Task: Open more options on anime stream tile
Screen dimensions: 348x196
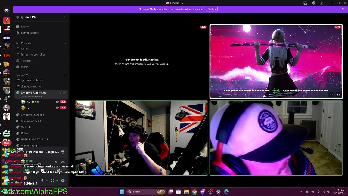Action: click(331, 95)
